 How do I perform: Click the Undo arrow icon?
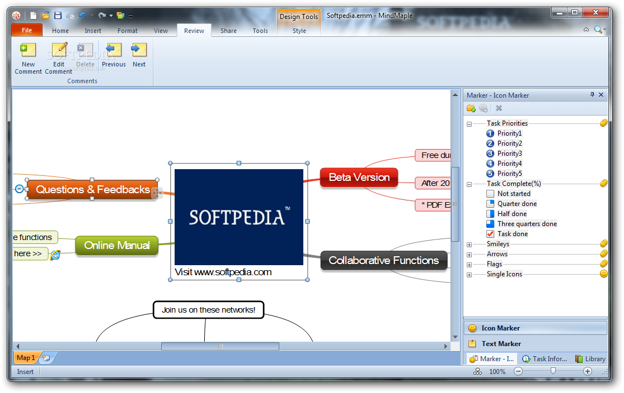[82, 16]
